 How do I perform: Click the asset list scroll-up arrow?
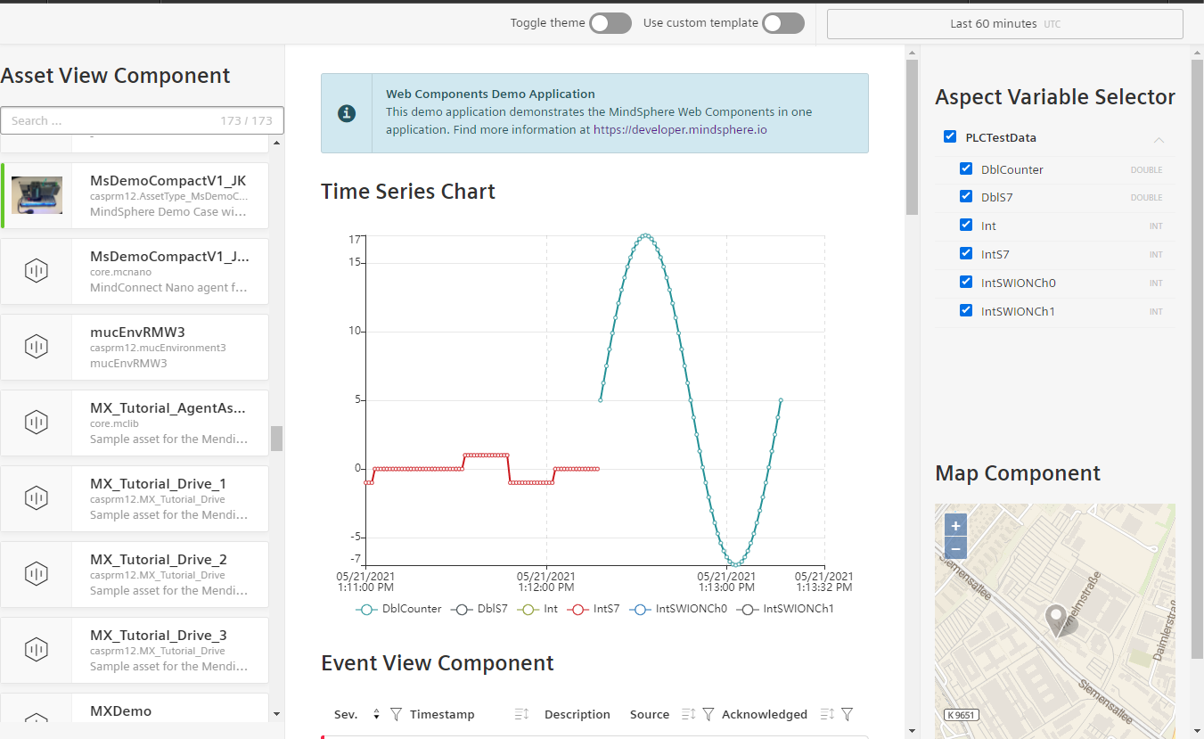[x=276, y=143]
